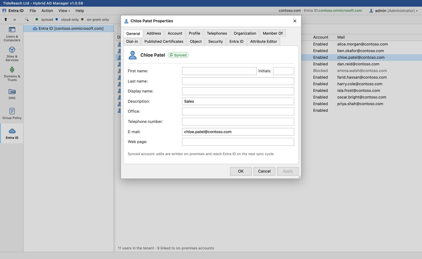Image resolution: width=422 pixels, height=259 pixels.
Task: Click the Cancel button
Action: [264, 171]
